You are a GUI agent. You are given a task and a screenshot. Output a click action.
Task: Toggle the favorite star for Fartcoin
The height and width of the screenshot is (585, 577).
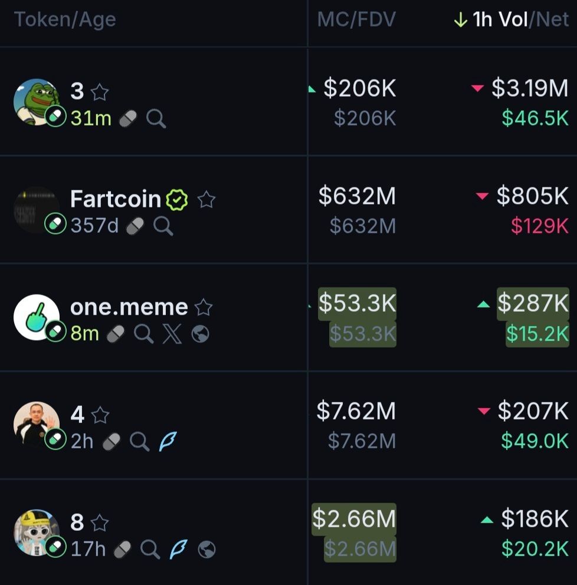[206, 200]
